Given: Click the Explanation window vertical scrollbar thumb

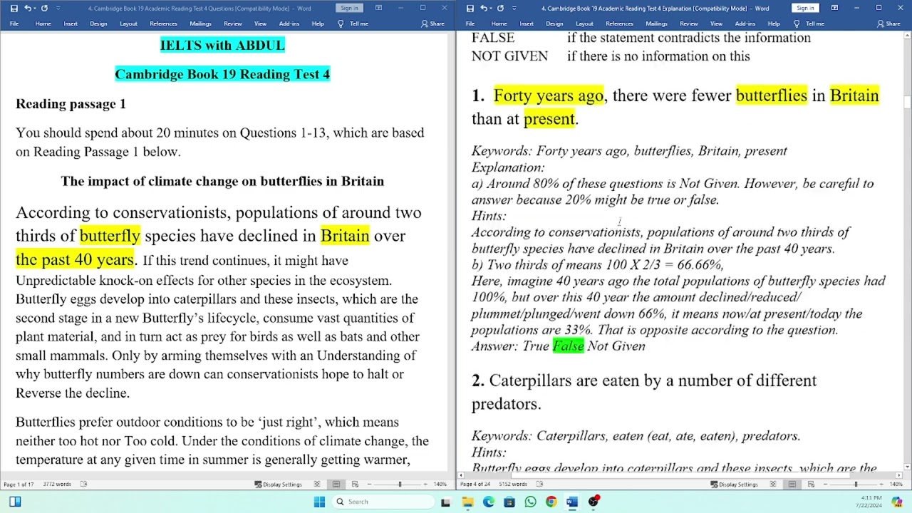Looking at the screenshot, I should coord(907,101).
